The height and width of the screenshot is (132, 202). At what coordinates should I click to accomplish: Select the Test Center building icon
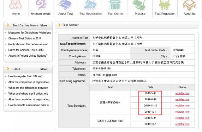115,5
